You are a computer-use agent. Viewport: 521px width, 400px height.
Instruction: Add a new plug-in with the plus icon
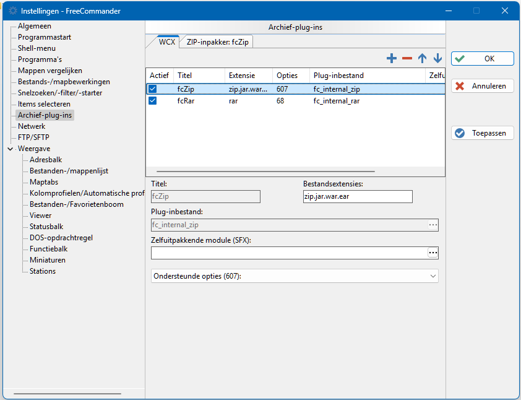(392, 59)
